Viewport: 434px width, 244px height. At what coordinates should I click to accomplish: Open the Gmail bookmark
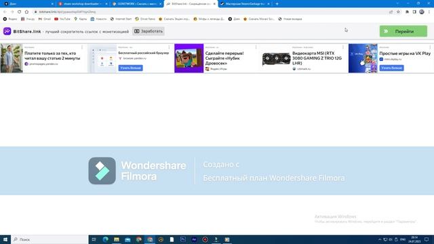45,19
